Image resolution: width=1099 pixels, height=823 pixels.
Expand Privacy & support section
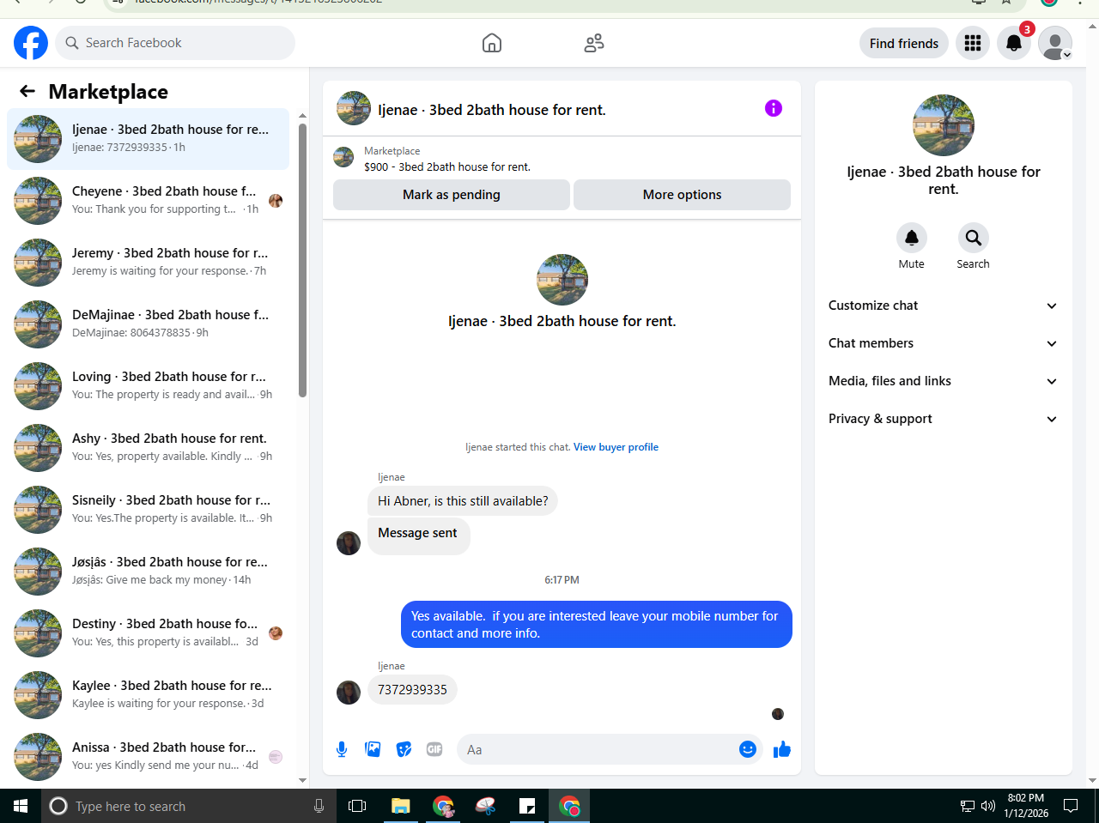point(944,419)
